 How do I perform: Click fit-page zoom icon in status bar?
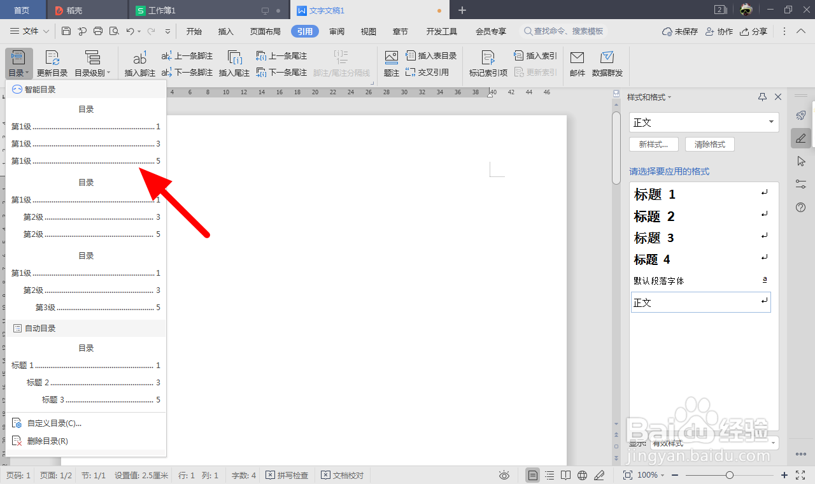[x=627, y=475]
